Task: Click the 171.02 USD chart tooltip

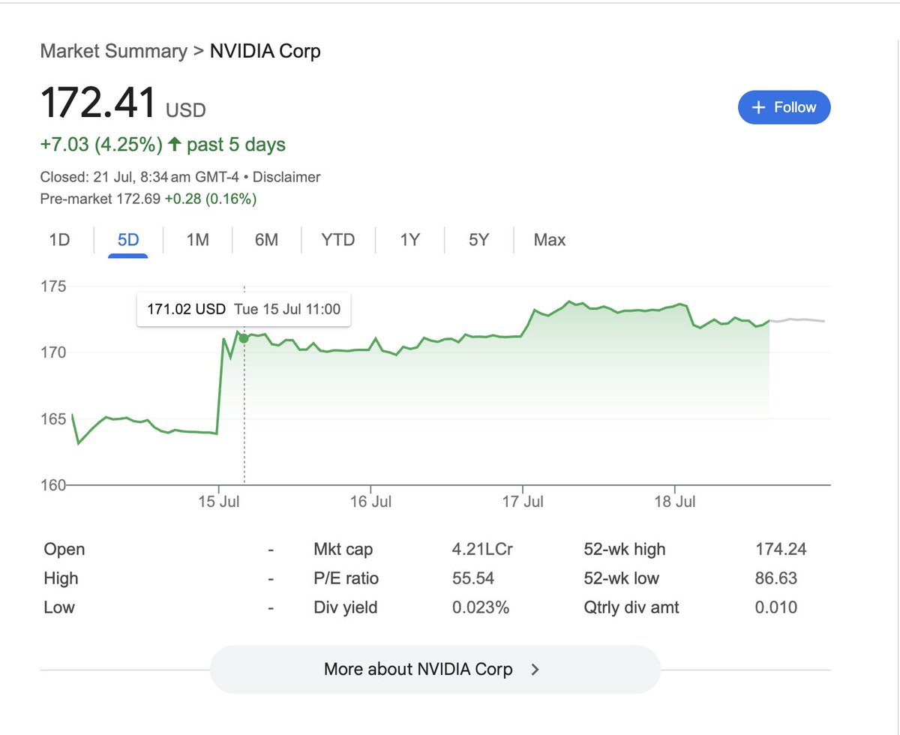Action: 244,309
